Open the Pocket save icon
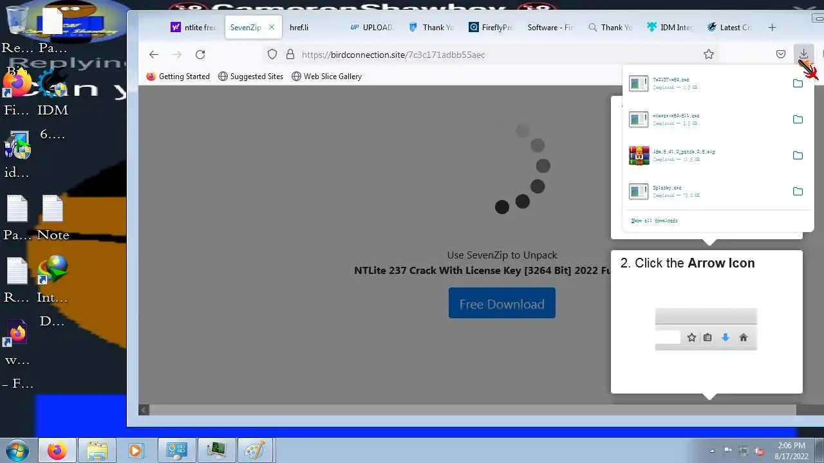Viewport: 824px width, 463px height. [781, 55]
